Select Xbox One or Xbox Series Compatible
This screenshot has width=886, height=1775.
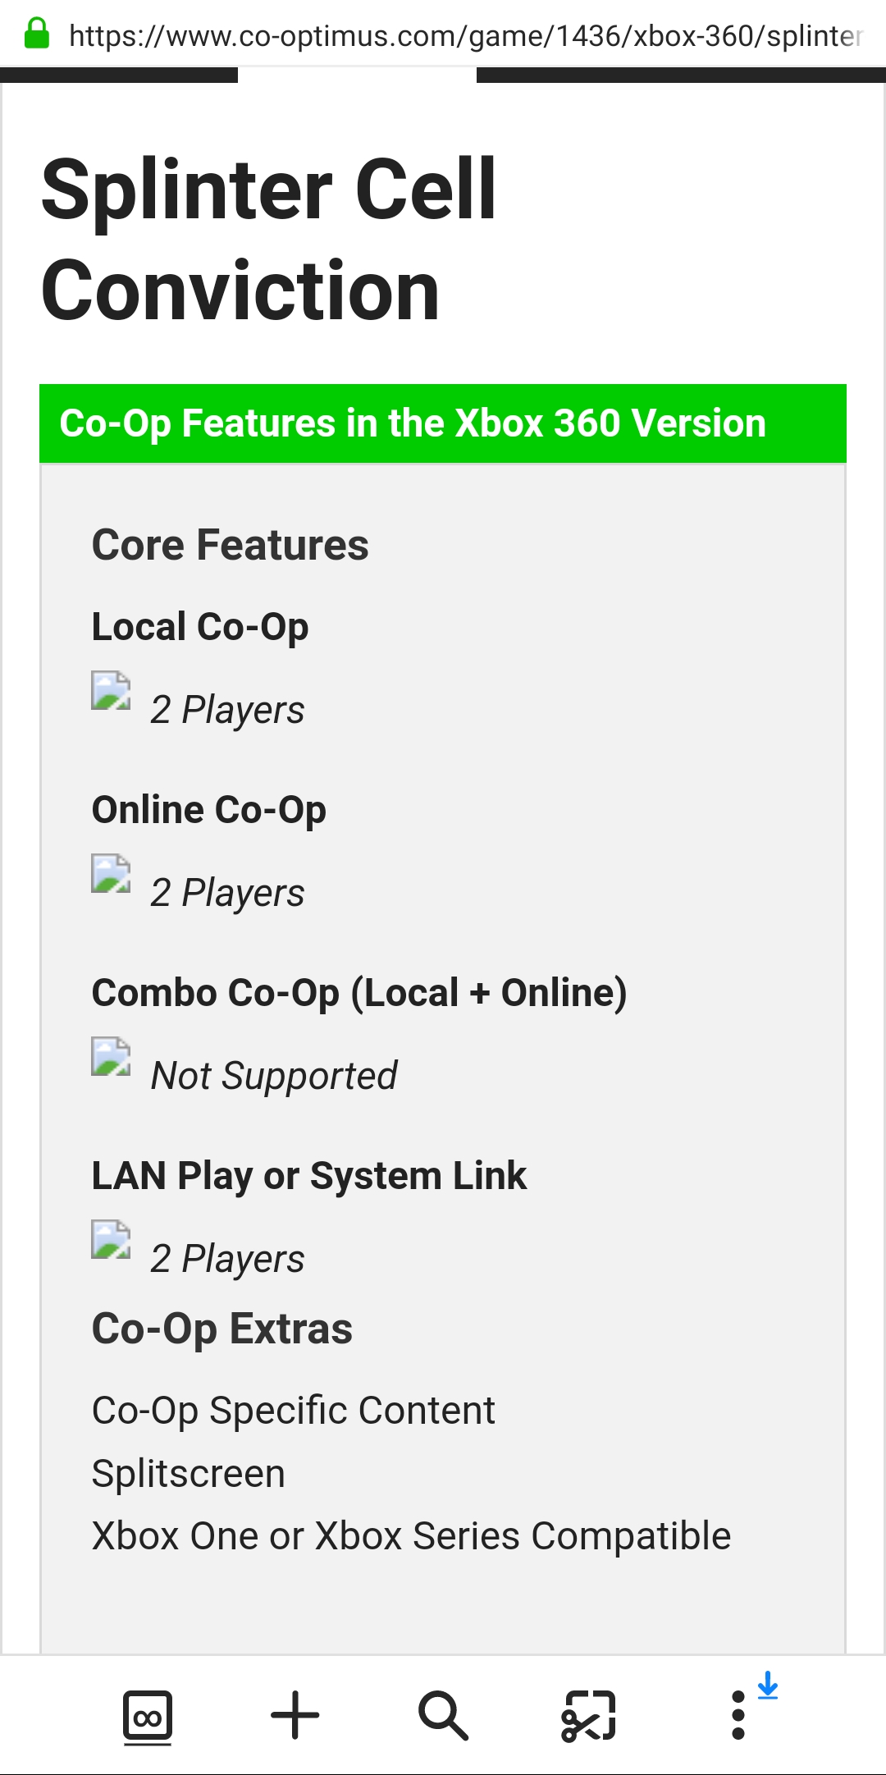(411, 1536)
